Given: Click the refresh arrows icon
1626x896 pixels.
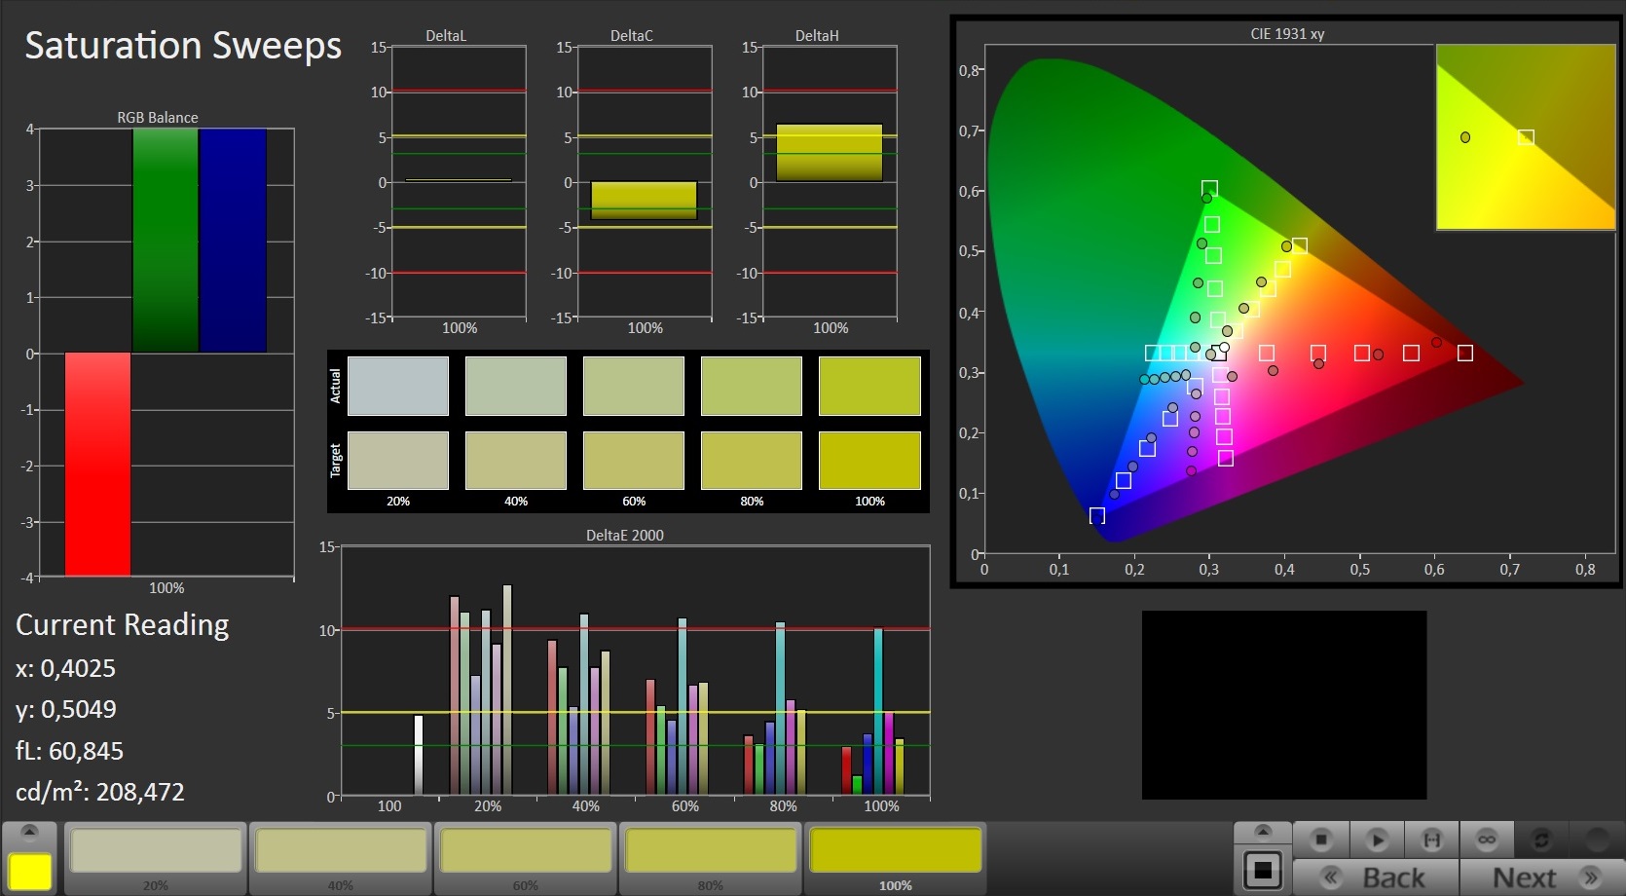Looking at the screenshot, I should [1541, 839].
